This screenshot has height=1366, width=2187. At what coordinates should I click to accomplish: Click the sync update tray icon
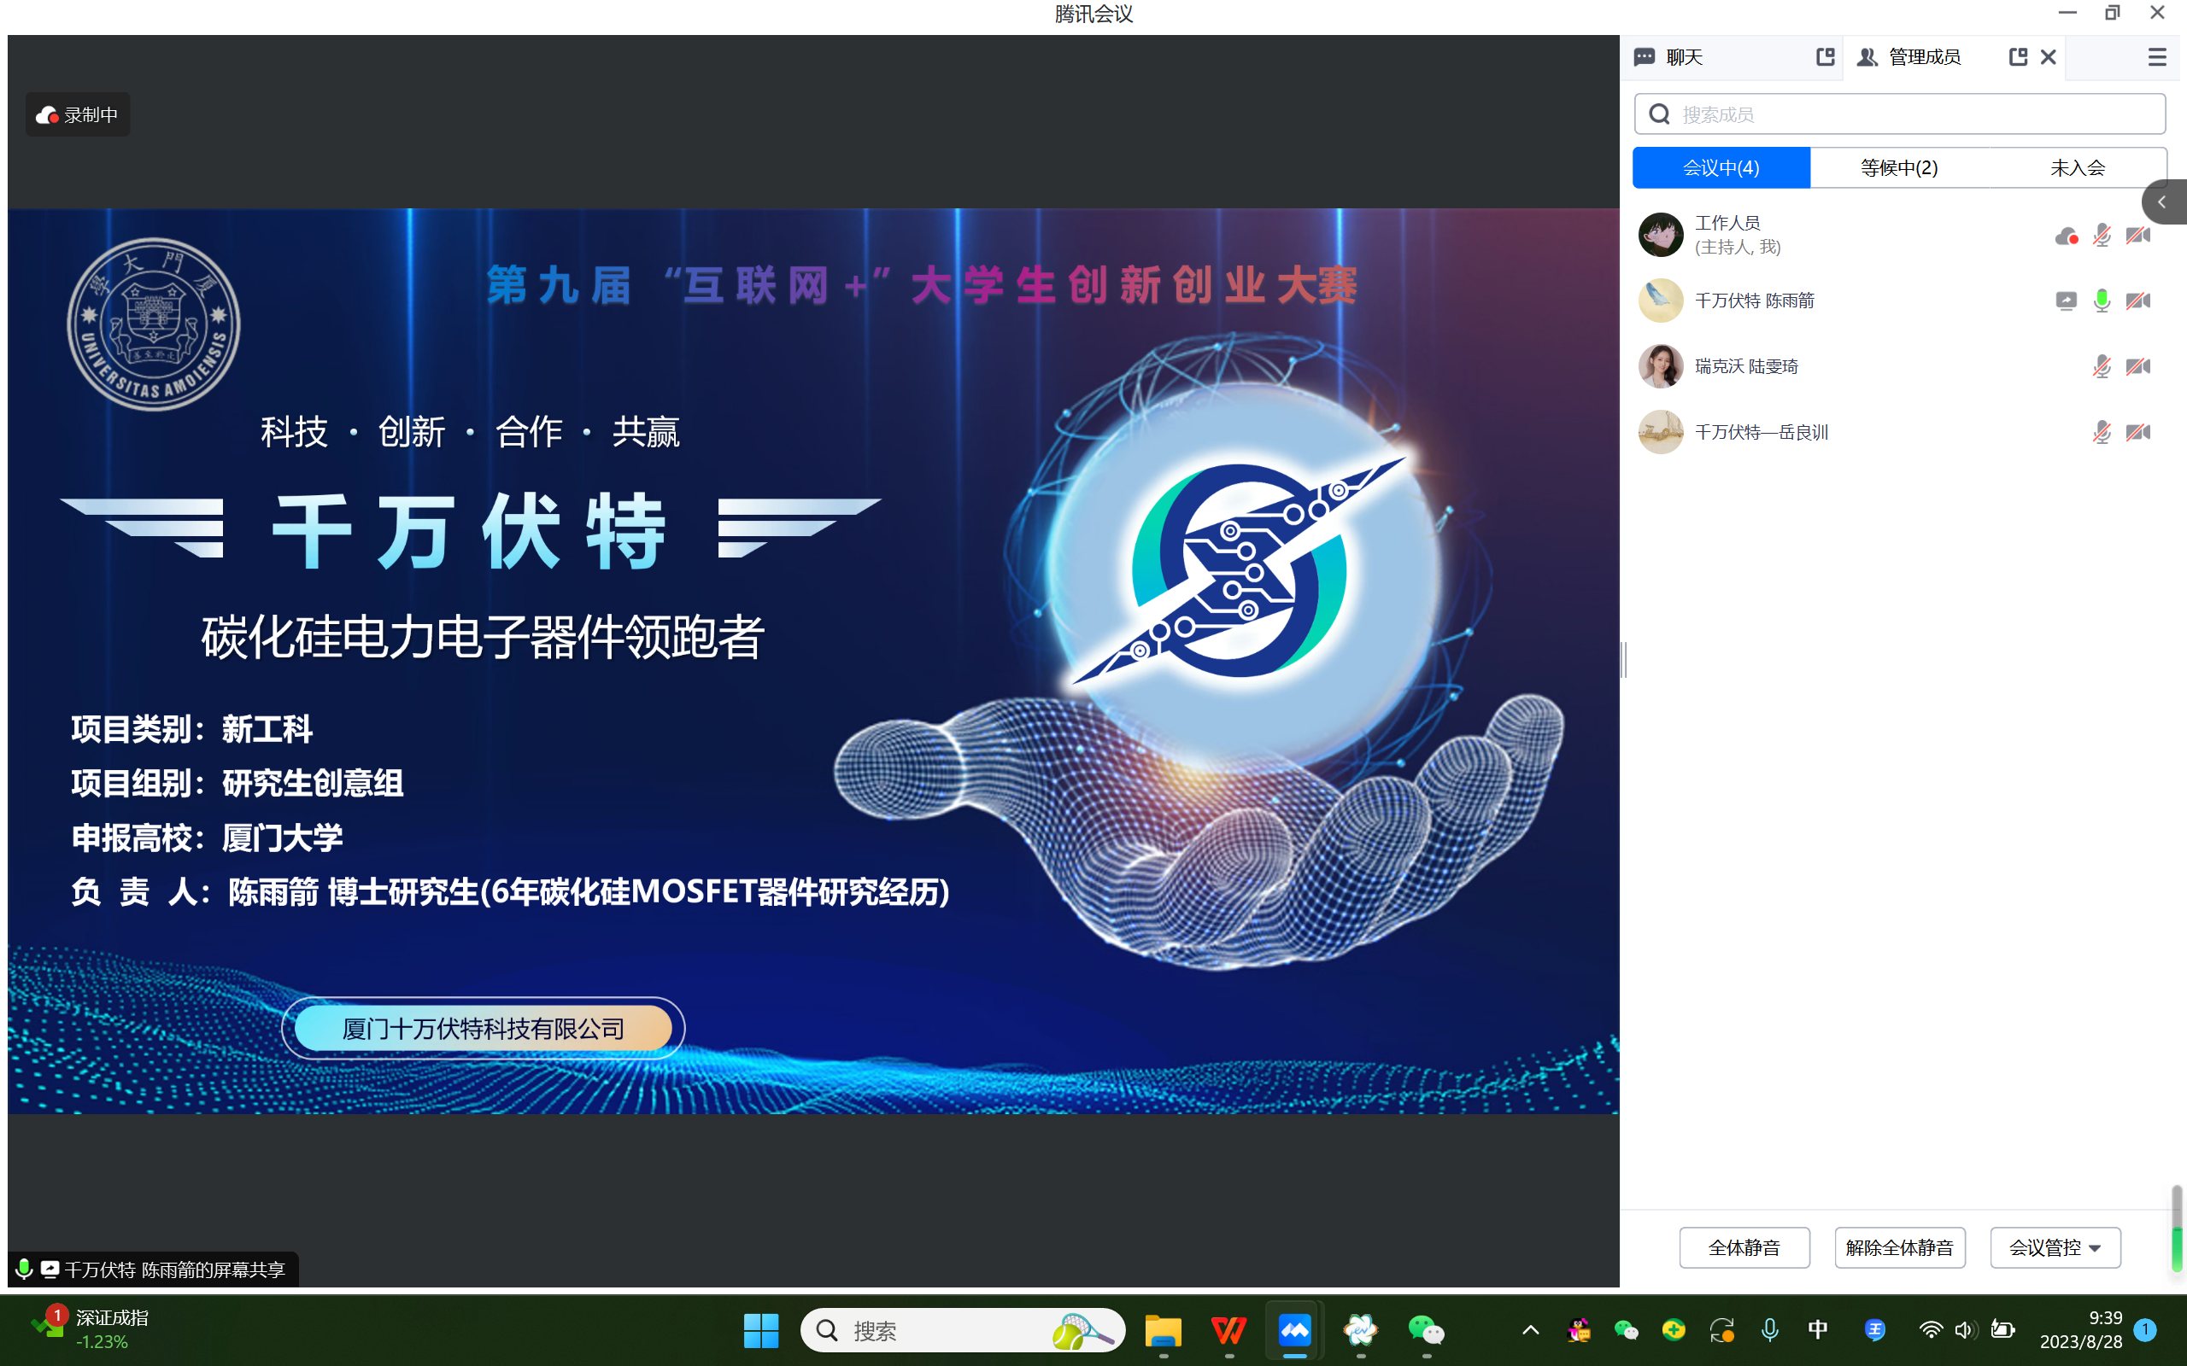pos(1721,1330)
